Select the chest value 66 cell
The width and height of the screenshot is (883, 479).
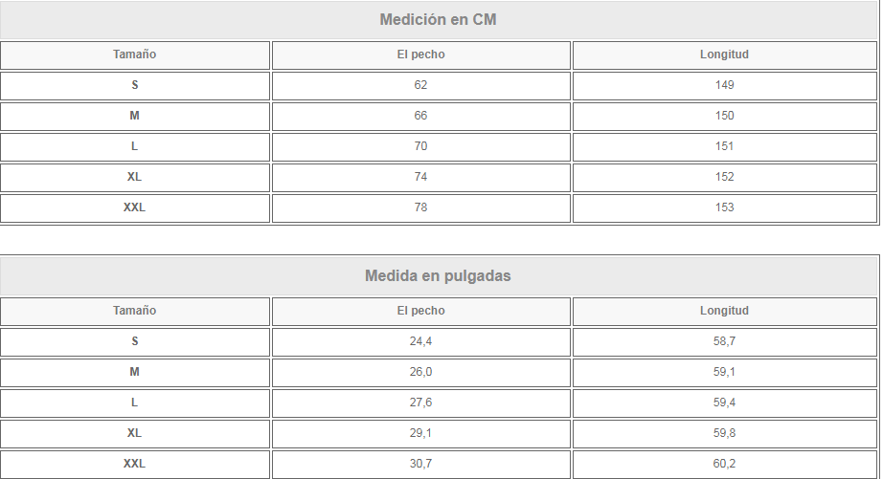pyautogui.click(x=420, y=116)
